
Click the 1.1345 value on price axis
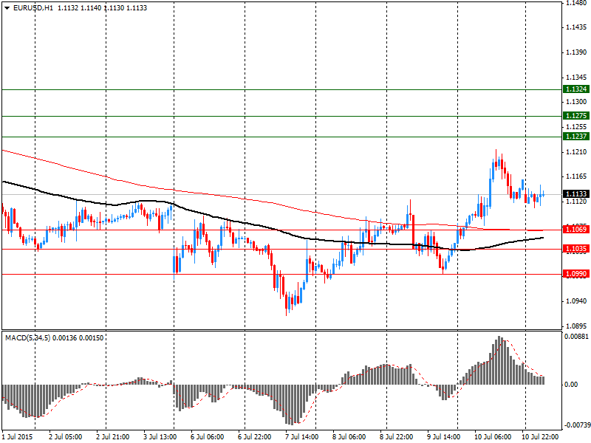pos(576,78)
